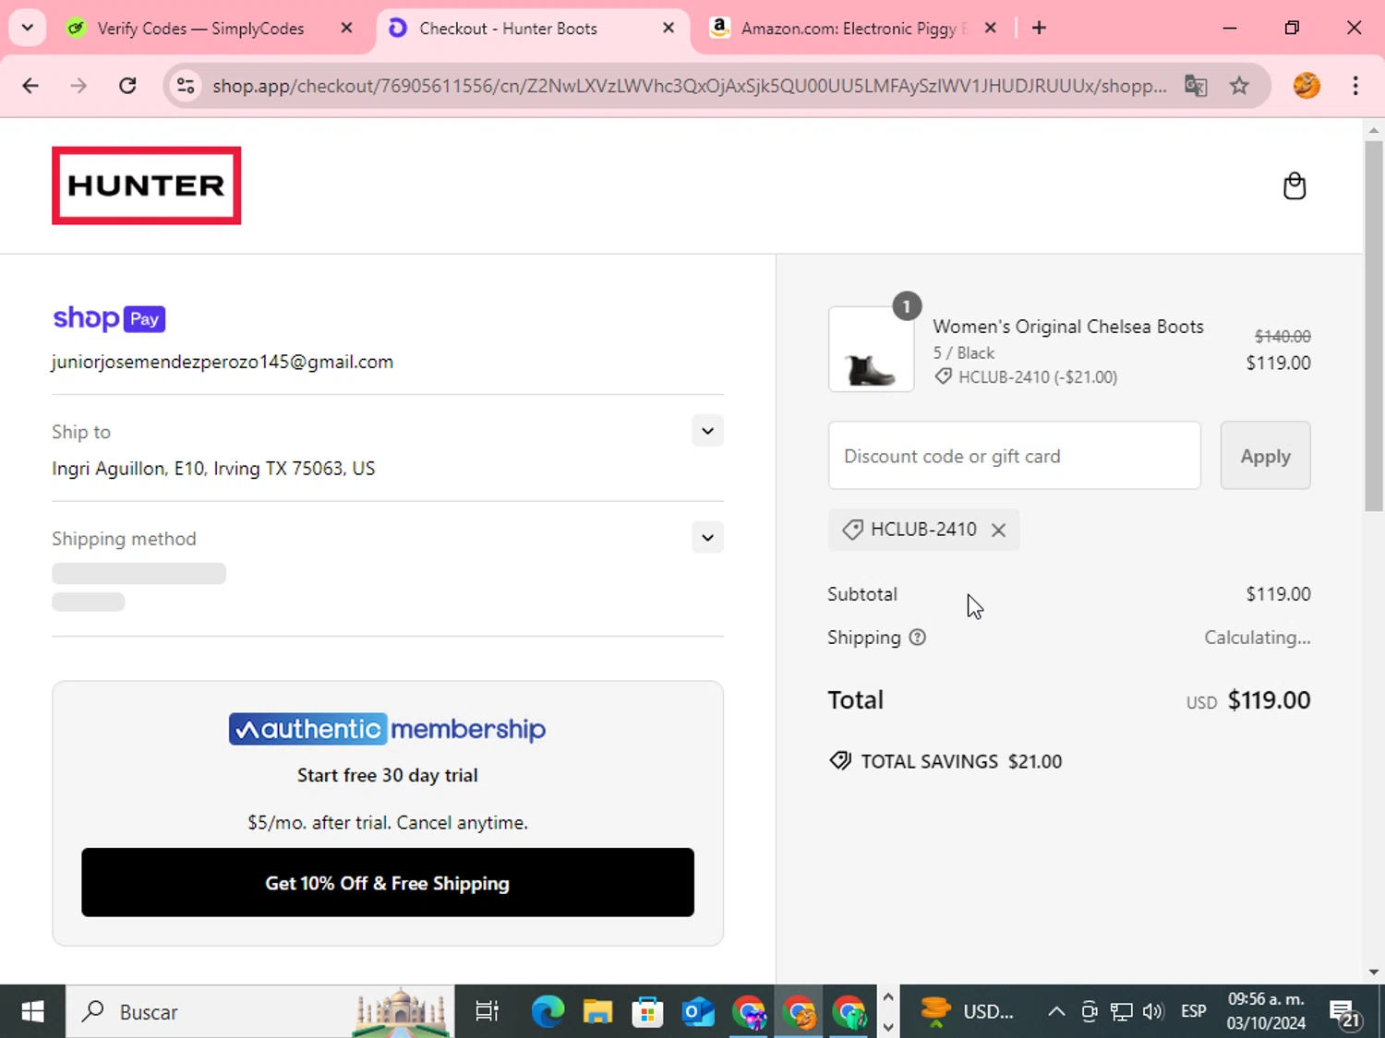The width and height of the screenshot is (1385, 1038).
Task: Open Outlook from the taskbar
Action: (698, 1011)
